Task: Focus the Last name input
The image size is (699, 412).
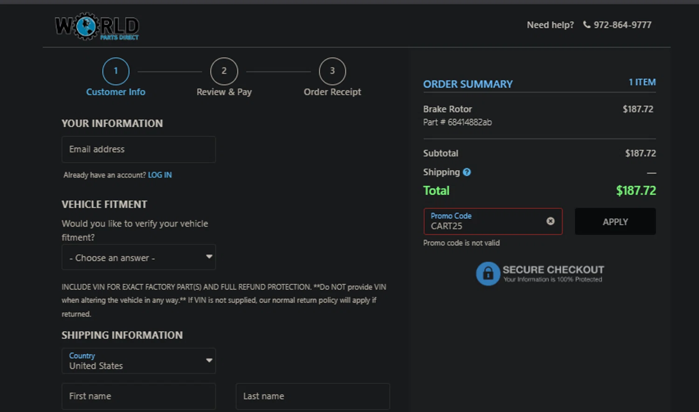Action: (x=312, y=396)
